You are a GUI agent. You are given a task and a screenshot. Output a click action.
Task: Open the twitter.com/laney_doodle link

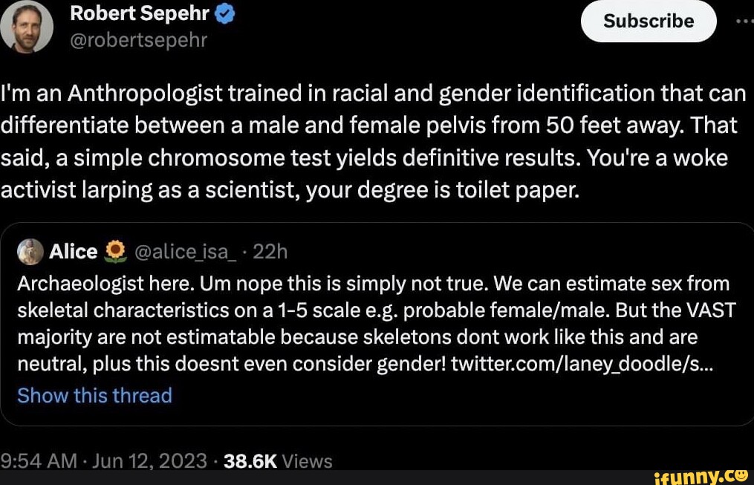coord(581,365)
